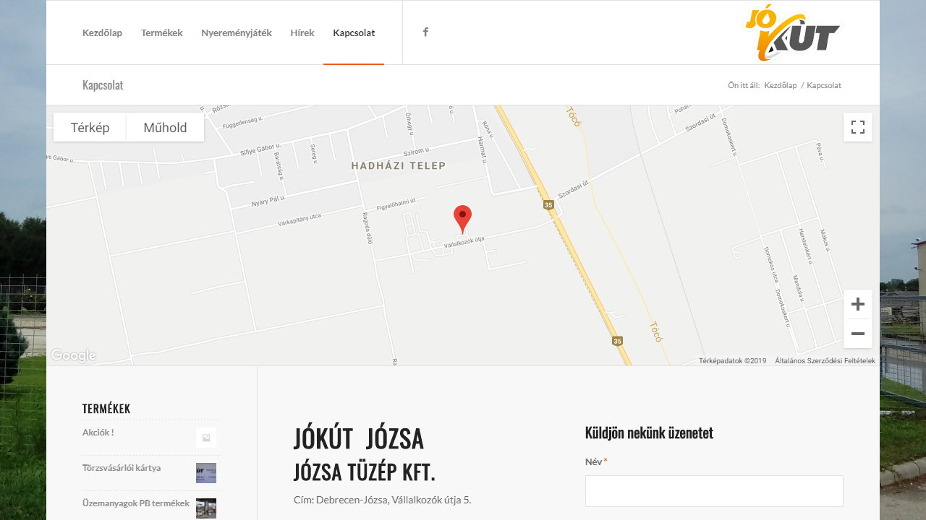Open Hírek menu item
The width and height of the screenshot is (926, 520).
pos(302,32)
